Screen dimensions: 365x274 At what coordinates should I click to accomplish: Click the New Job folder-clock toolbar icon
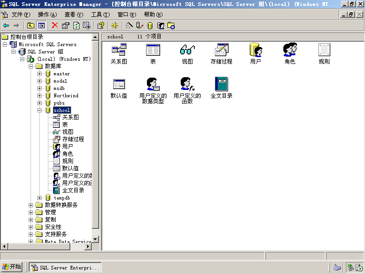pos(171,26)
